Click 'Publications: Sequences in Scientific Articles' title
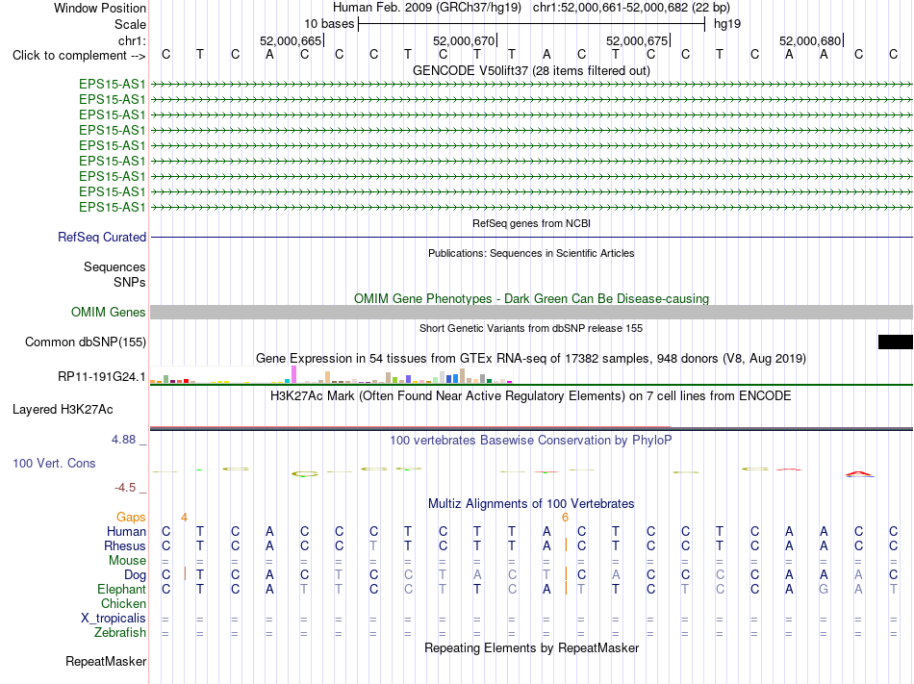Viewport: 914px width, 684px height. [x=531, y=253]
